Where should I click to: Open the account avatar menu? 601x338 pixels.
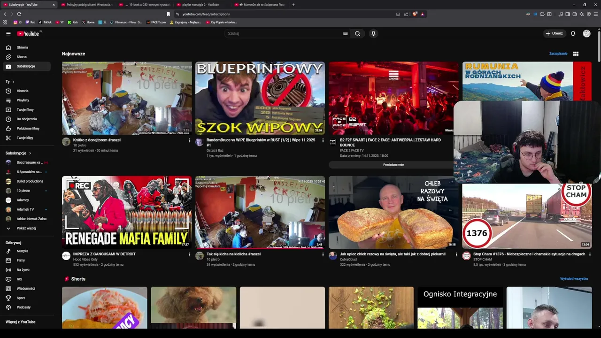point(586,33)
